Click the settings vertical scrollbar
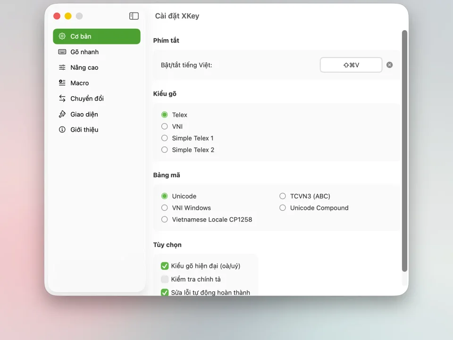The height and width of the screenshot is (340, 453). point(404,150)
